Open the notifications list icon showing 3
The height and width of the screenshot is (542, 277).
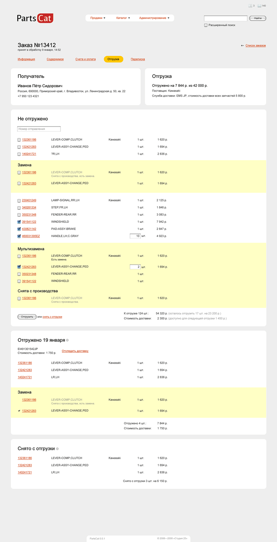pos(250,6)
